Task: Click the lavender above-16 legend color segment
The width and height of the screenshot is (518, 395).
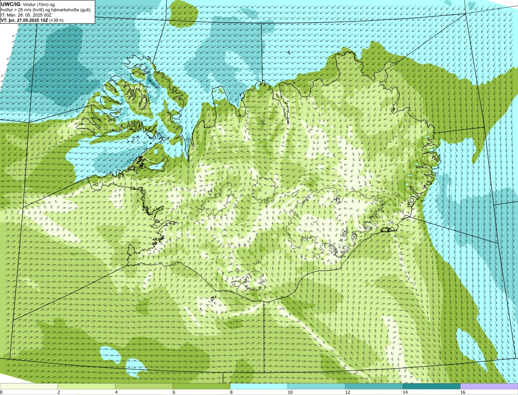Action: point(489,387)
